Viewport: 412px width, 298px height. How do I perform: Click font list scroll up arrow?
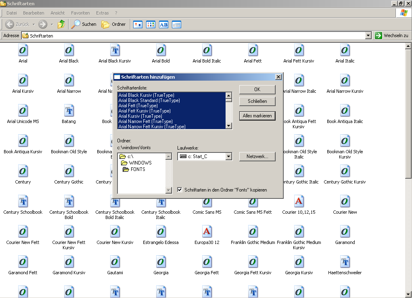pyautogui.click(x=228, y=95)
